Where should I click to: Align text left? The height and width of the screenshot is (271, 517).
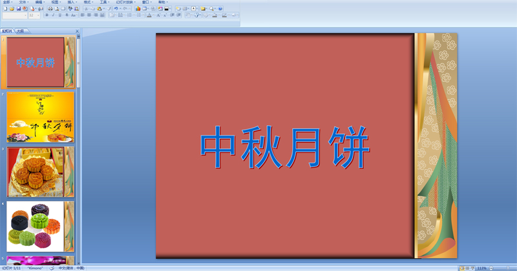pos(83,15)
